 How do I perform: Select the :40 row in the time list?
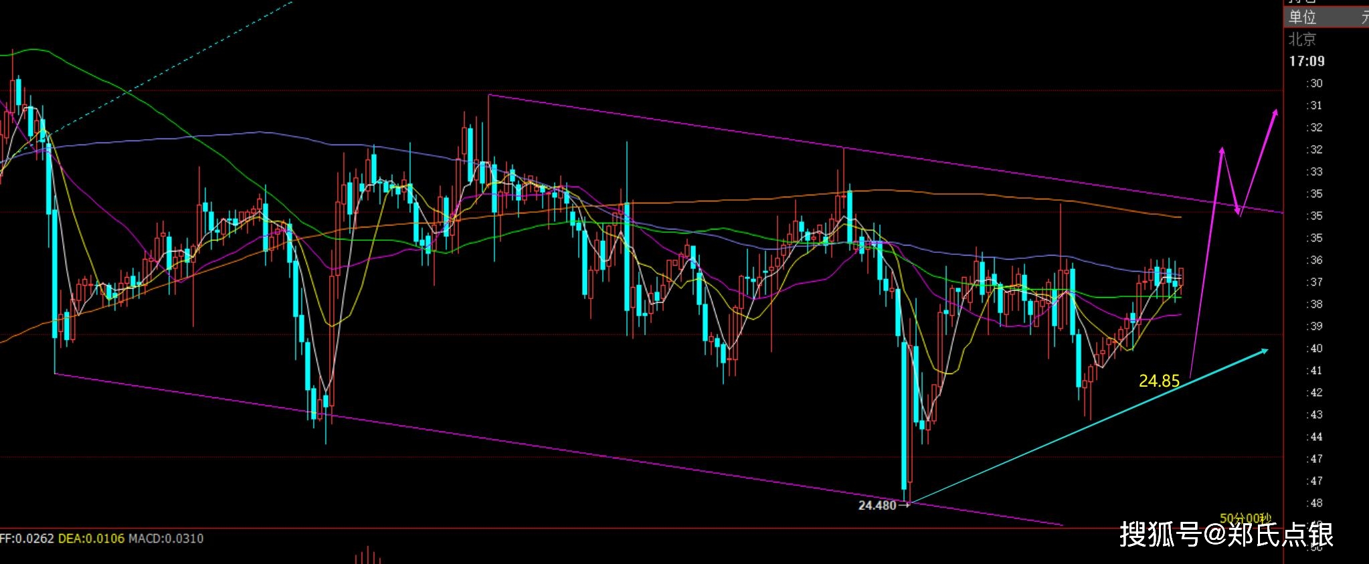[1315, 349]
